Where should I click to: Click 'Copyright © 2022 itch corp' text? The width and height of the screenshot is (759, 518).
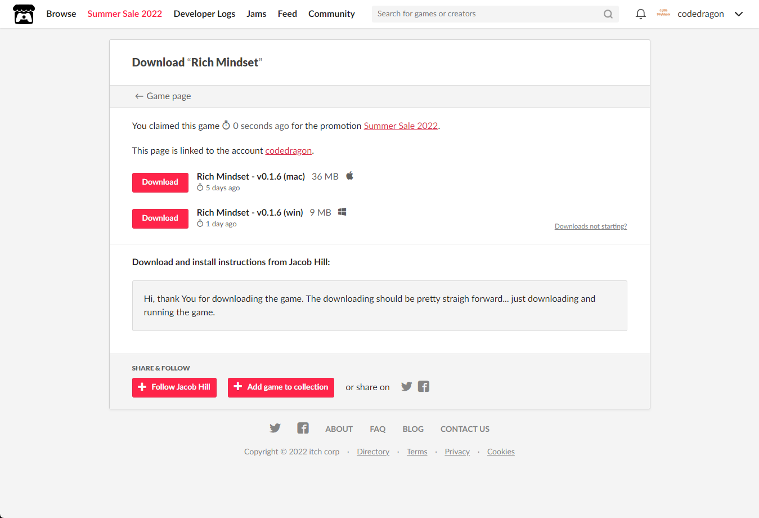[292, 452]
